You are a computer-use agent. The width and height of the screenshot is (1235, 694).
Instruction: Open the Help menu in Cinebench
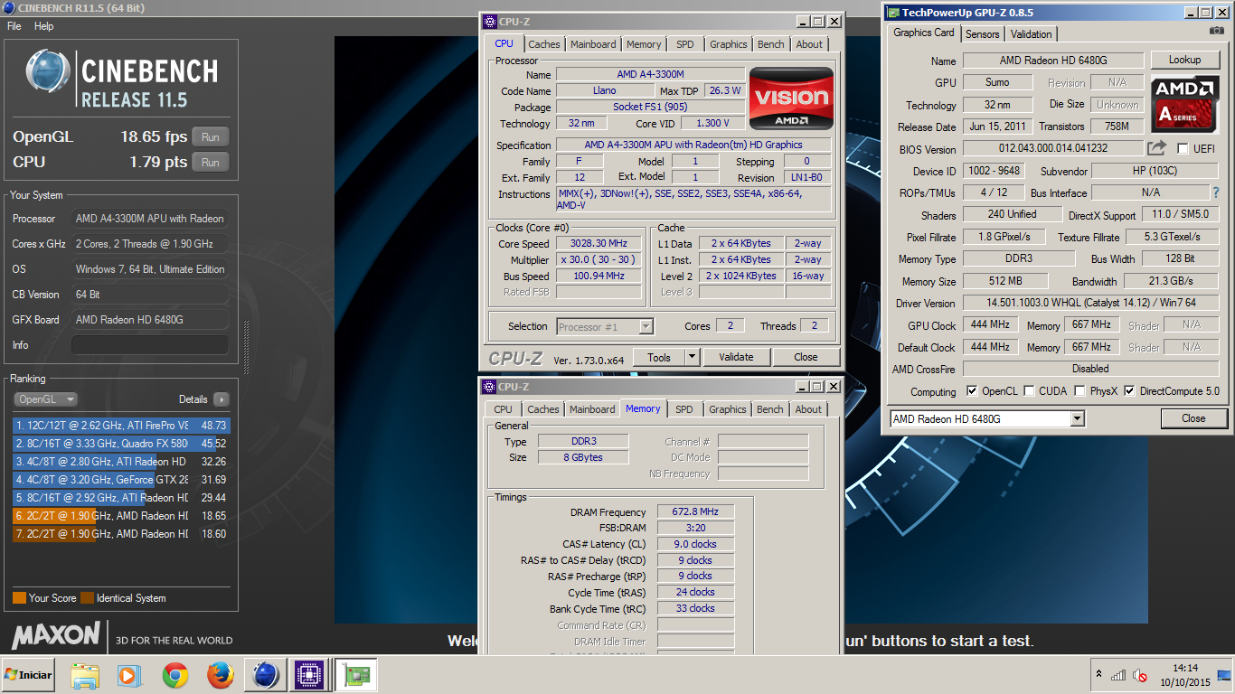(x=44, y=26)
